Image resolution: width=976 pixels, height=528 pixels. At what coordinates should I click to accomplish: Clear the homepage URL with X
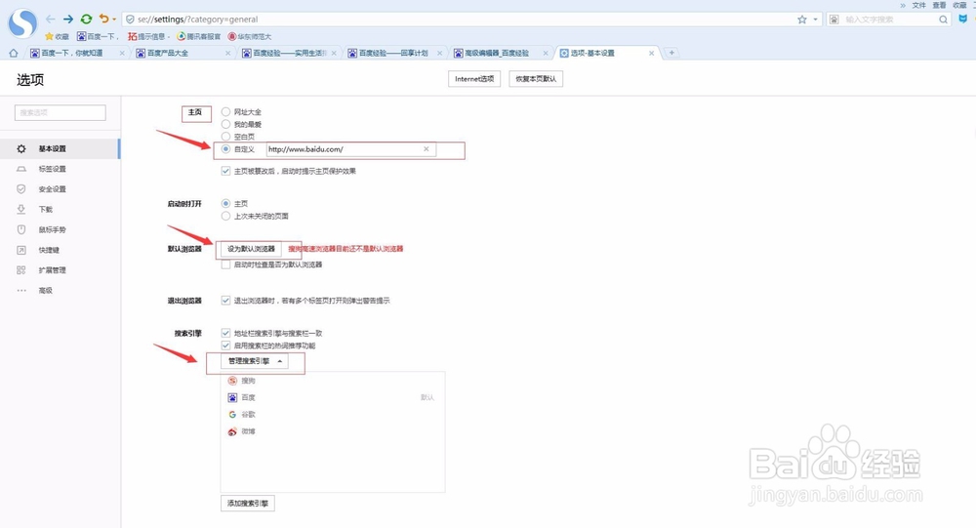(427, 149)
